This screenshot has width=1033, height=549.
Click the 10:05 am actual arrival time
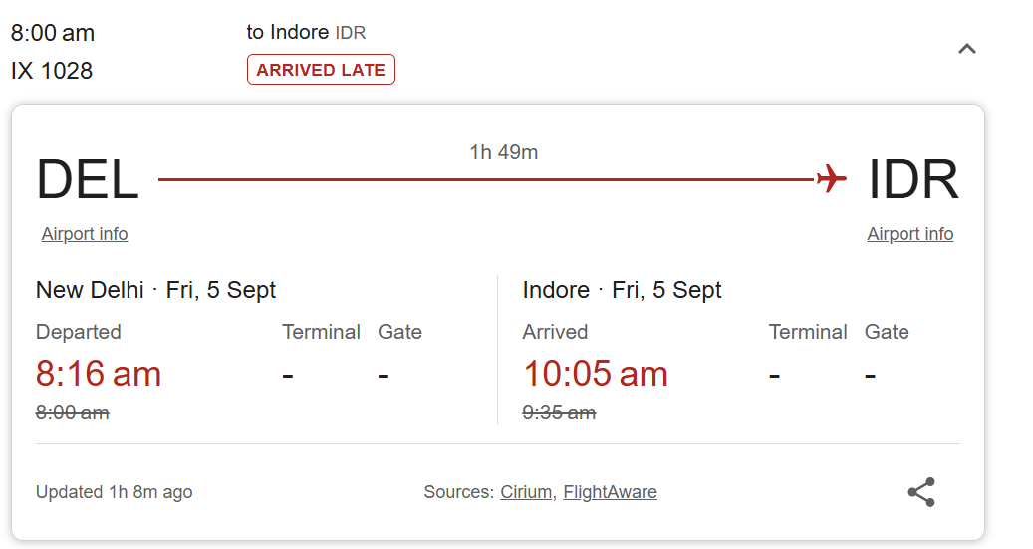click(x=595, y=374)
